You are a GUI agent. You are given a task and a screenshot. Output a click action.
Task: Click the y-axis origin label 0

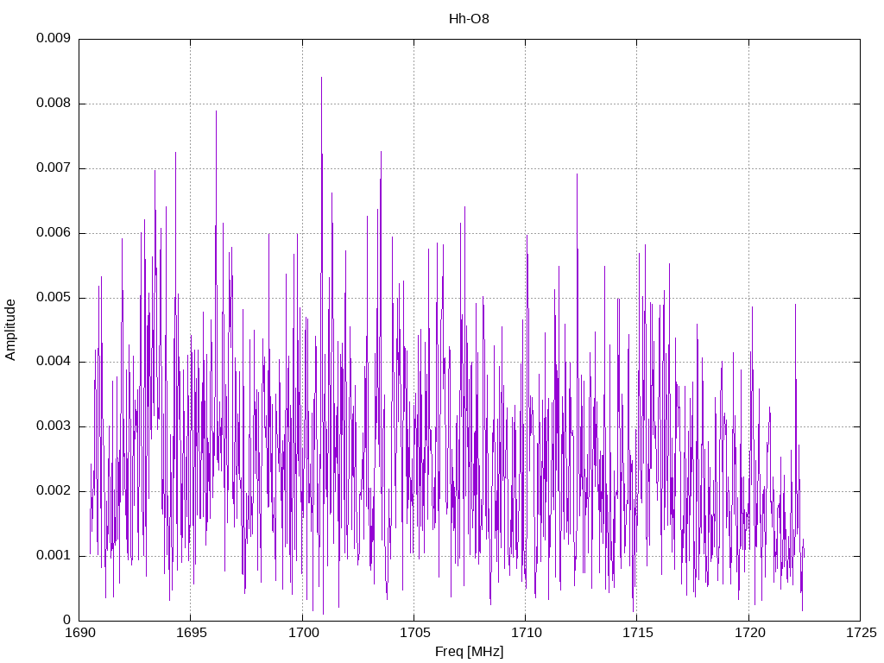click(x=66, y=621)
